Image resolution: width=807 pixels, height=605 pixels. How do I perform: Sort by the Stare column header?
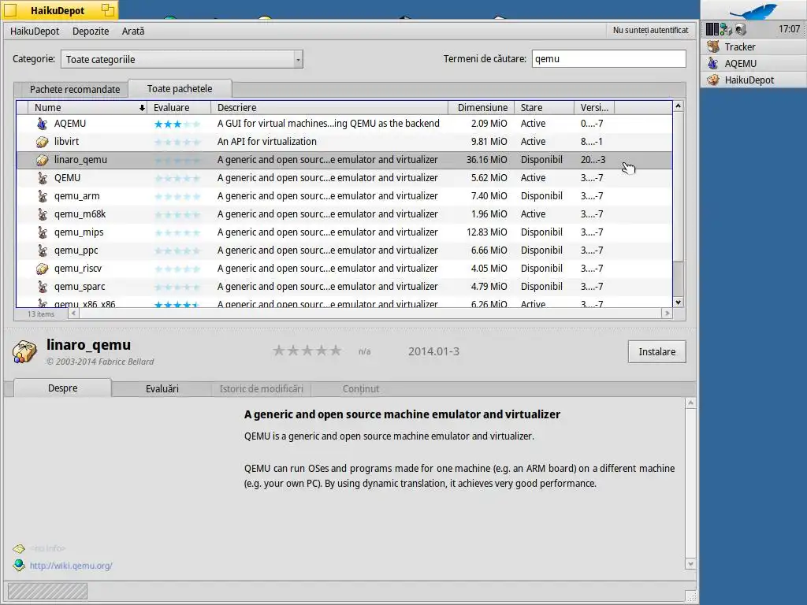(544, 107)
